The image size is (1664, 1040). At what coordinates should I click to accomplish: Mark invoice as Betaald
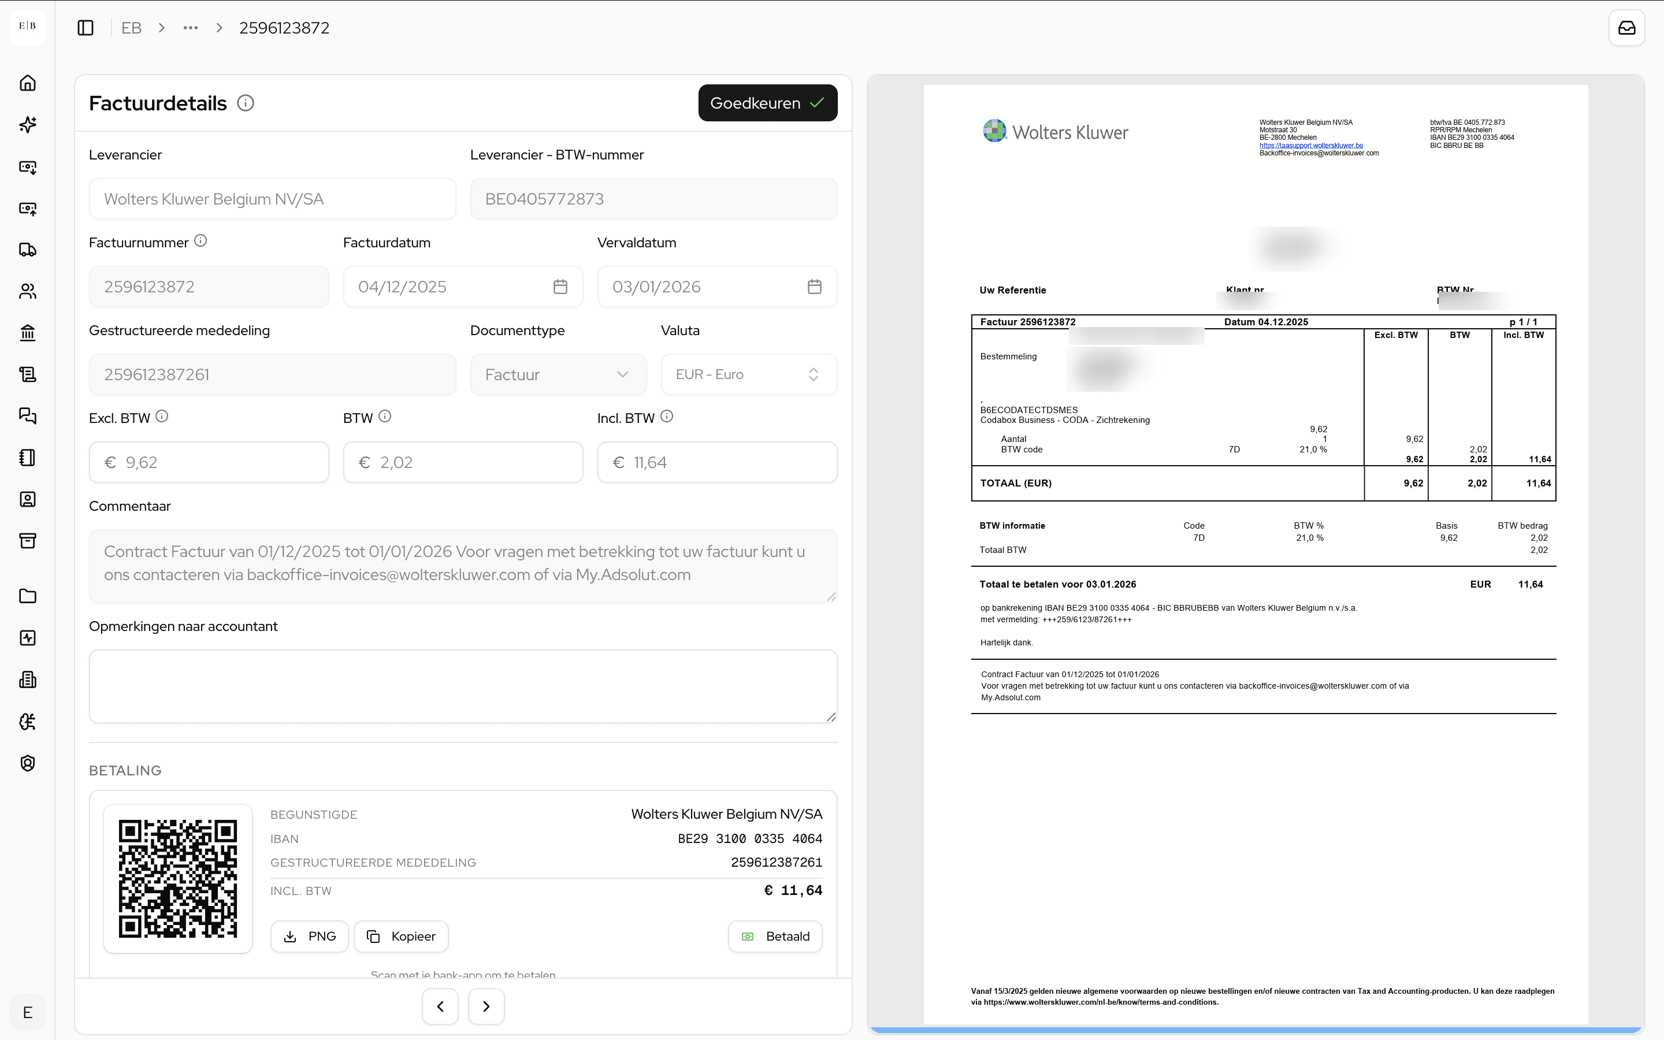(x=775, y=937)
